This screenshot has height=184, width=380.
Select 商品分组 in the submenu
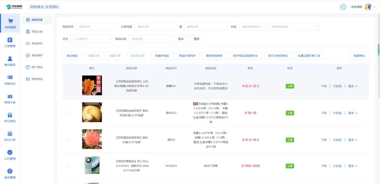[x=37, y=32]
